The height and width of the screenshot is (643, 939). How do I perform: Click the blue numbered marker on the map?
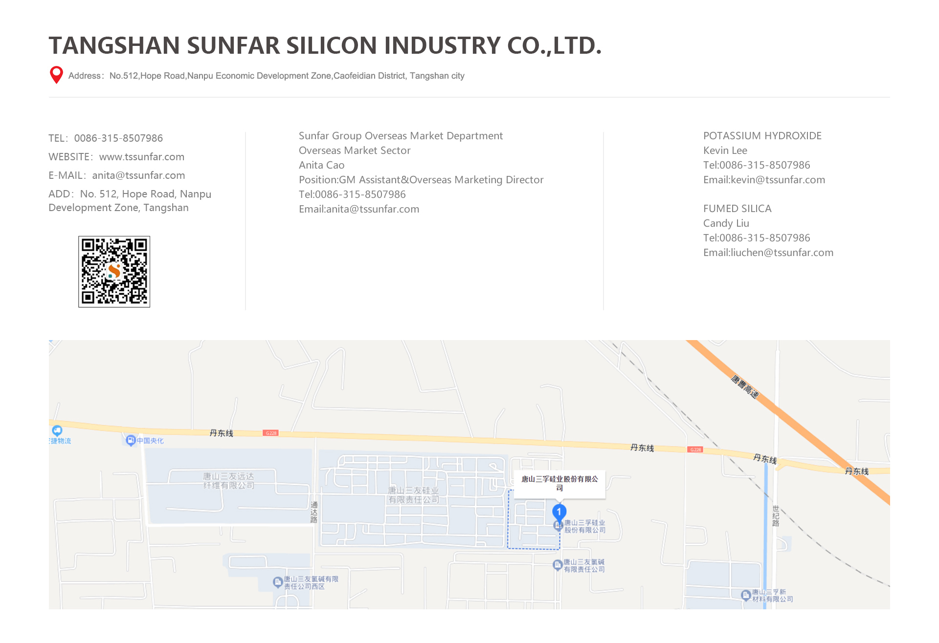559,511
